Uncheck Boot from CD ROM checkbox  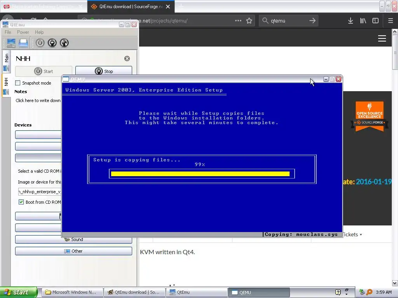pyautogui.click(x=21, y=202)
